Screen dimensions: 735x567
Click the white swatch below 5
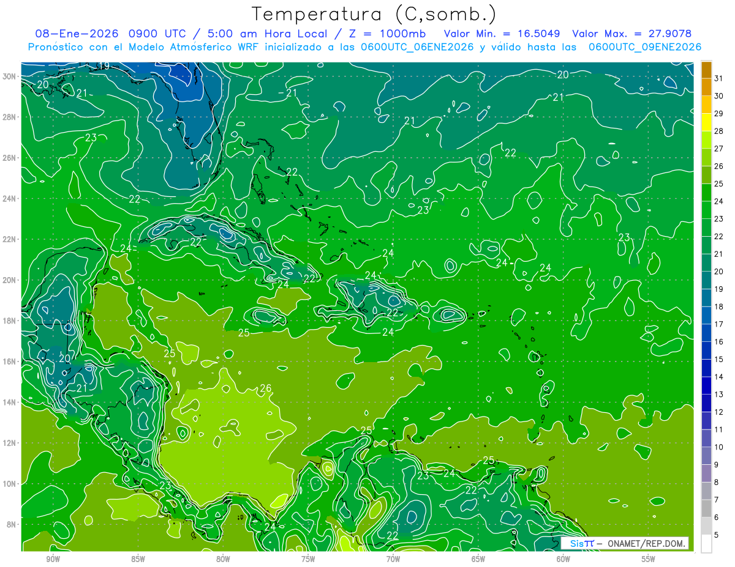[706, 544]
